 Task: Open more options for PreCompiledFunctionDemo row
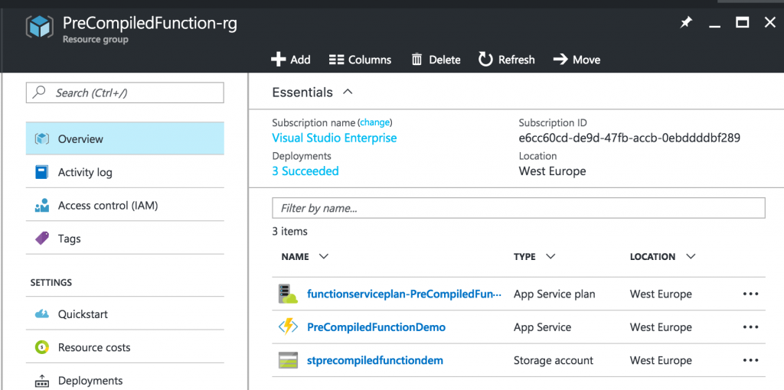[x=750, y=327]
